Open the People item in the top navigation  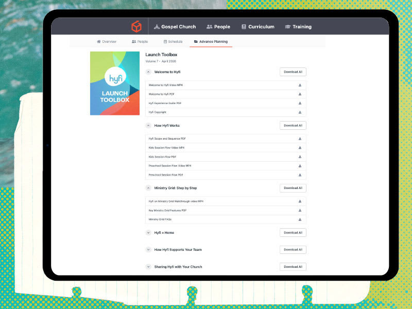pyautogui.click(x=218, y=27)
